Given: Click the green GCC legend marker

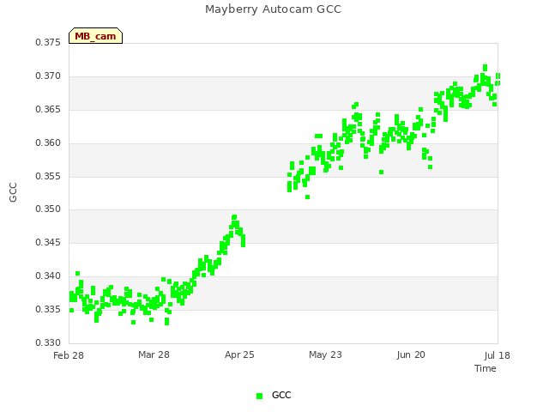Looking at the screenshot, I should [259, 396].
